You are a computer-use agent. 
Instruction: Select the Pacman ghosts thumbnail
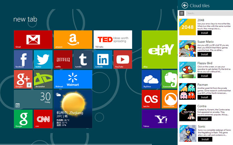[187, 91]
